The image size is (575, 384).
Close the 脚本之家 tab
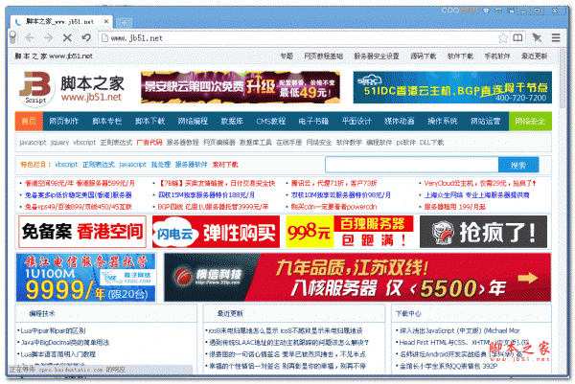(x=106, y=22)
